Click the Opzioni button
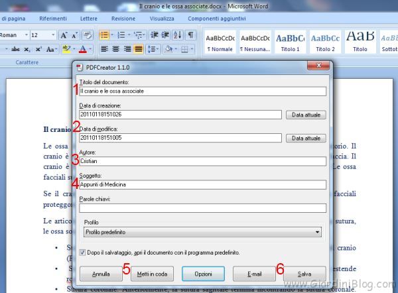The image size is (398, 293). [203, 274]
